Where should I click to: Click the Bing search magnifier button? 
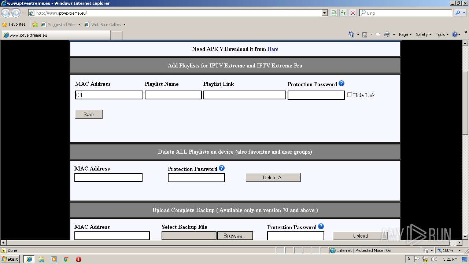[x=458, y=13]
